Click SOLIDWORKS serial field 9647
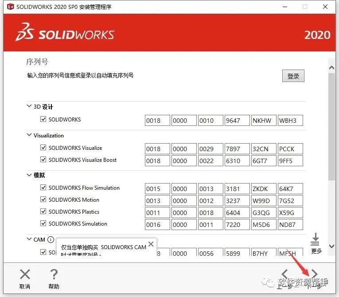The height and width of the screenshot is (297, 339). click(x=237, y=120)
